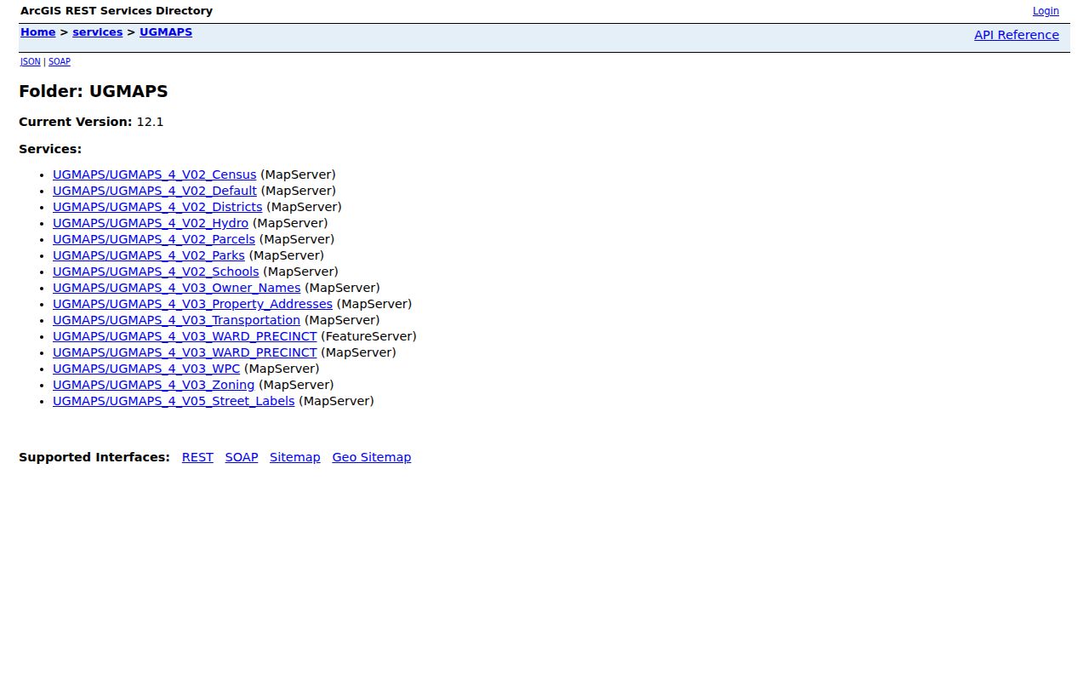Open UGMAPS_4_V02_Schools map service

pyautogui.click(x=156, y=272)
